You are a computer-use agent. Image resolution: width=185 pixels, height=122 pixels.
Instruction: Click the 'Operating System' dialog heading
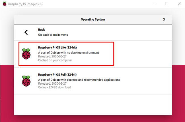pos(93,20)
